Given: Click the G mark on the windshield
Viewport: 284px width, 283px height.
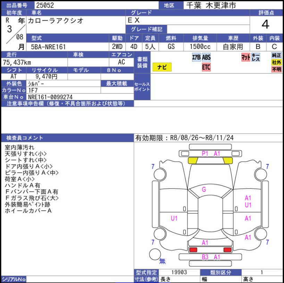Looking at the screenshot, I should 204,189.
